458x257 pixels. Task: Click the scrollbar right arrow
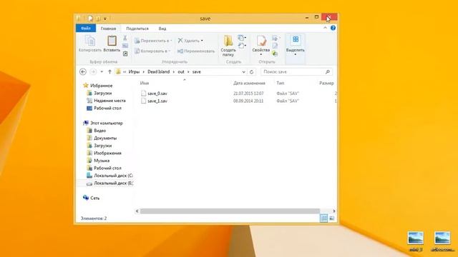(x=334, y=211)
